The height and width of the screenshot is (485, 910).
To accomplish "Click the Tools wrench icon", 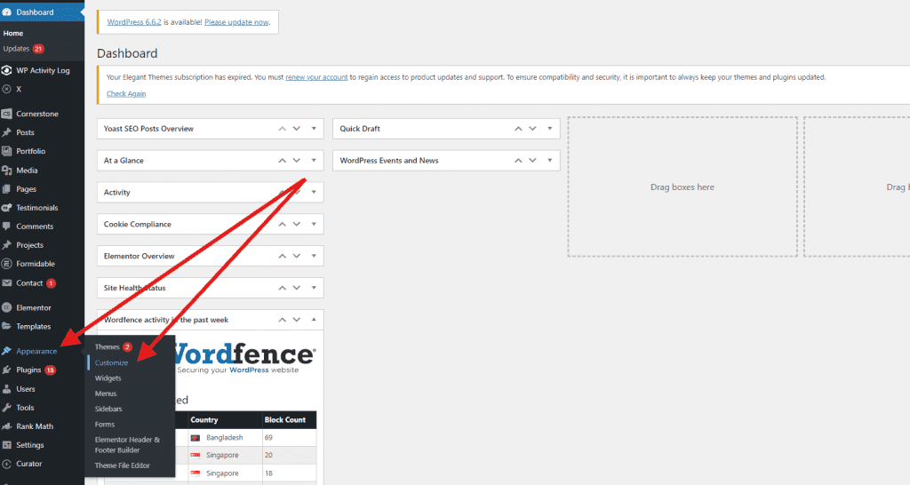I will coord(6,407).
